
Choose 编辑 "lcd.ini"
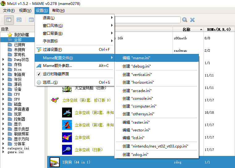click(157, 138)
